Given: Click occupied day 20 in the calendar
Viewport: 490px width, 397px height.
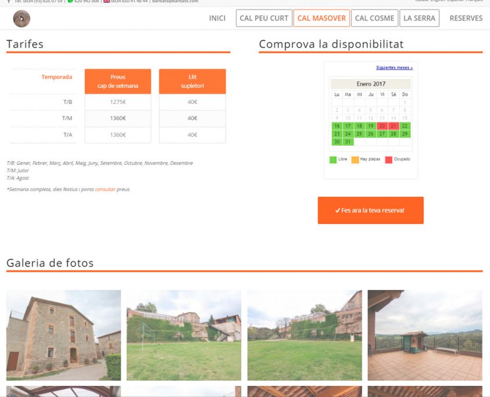Looking at the screenshot, I should (x=382, y=126).
